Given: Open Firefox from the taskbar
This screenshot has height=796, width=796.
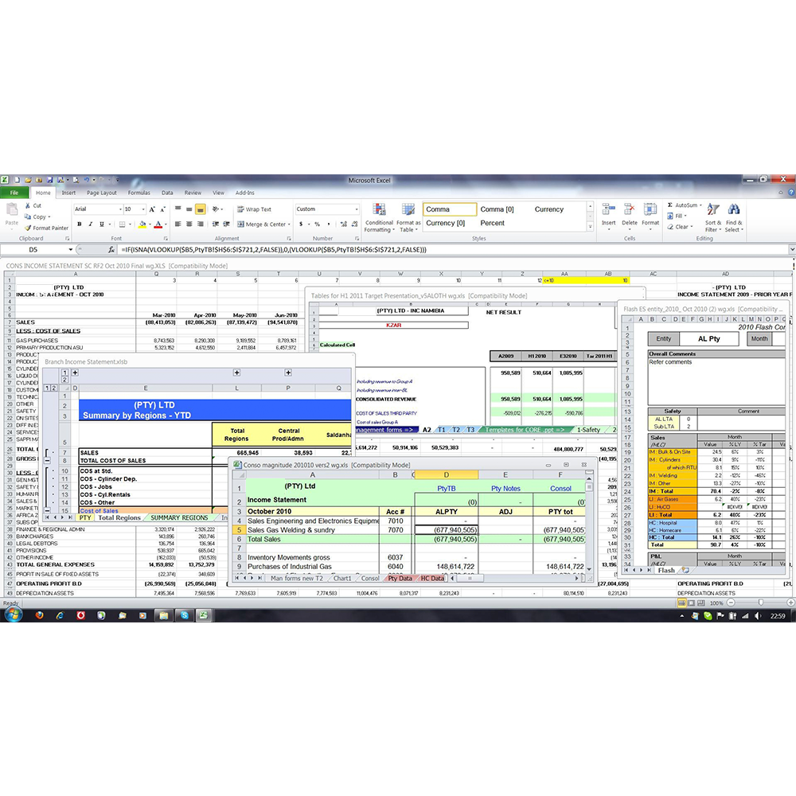Looking at the screenshot, I should (x=40, y=615).
